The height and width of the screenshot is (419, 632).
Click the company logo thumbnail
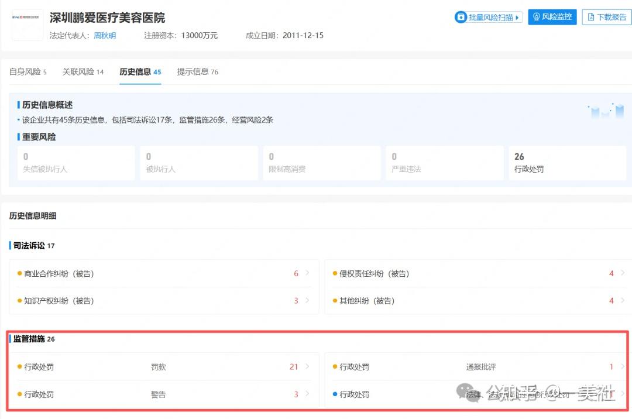click(28, 25)
